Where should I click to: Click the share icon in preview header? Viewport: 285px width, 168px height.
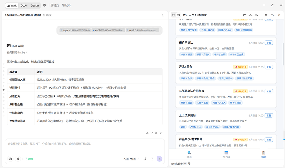(245, 15)
